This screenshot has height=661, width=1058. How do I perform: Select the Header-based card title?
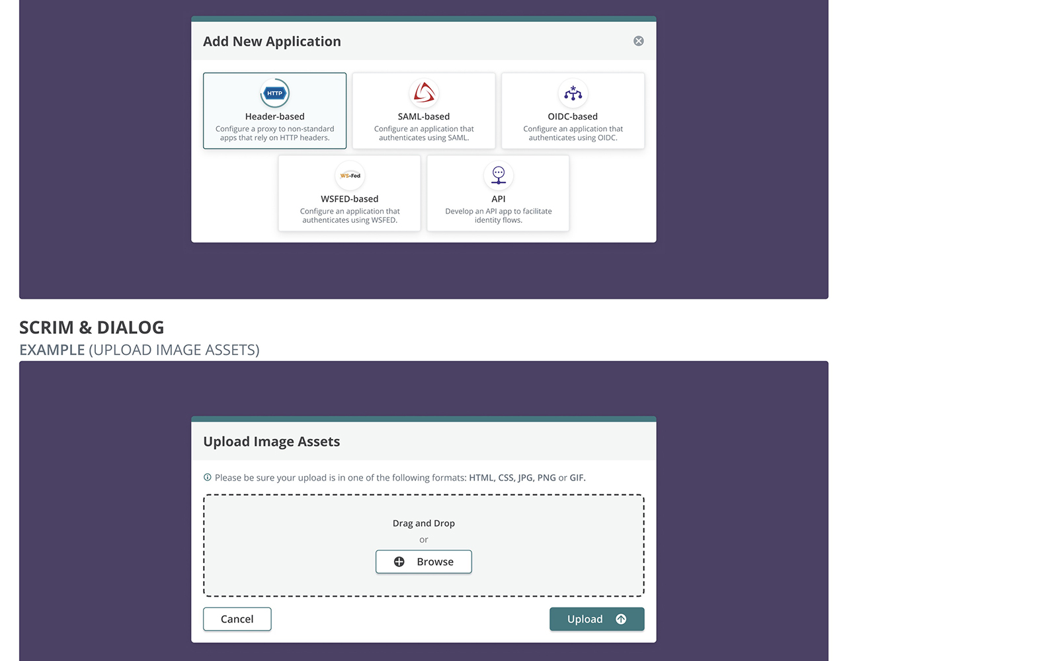point(274,116)
